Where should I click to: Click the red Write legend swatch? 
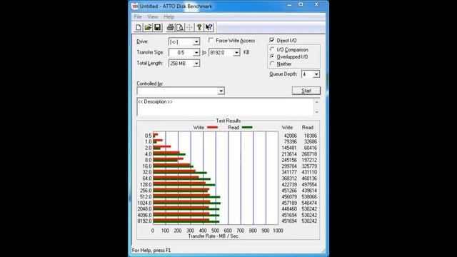pyautogui.click(x=213, y=127)
